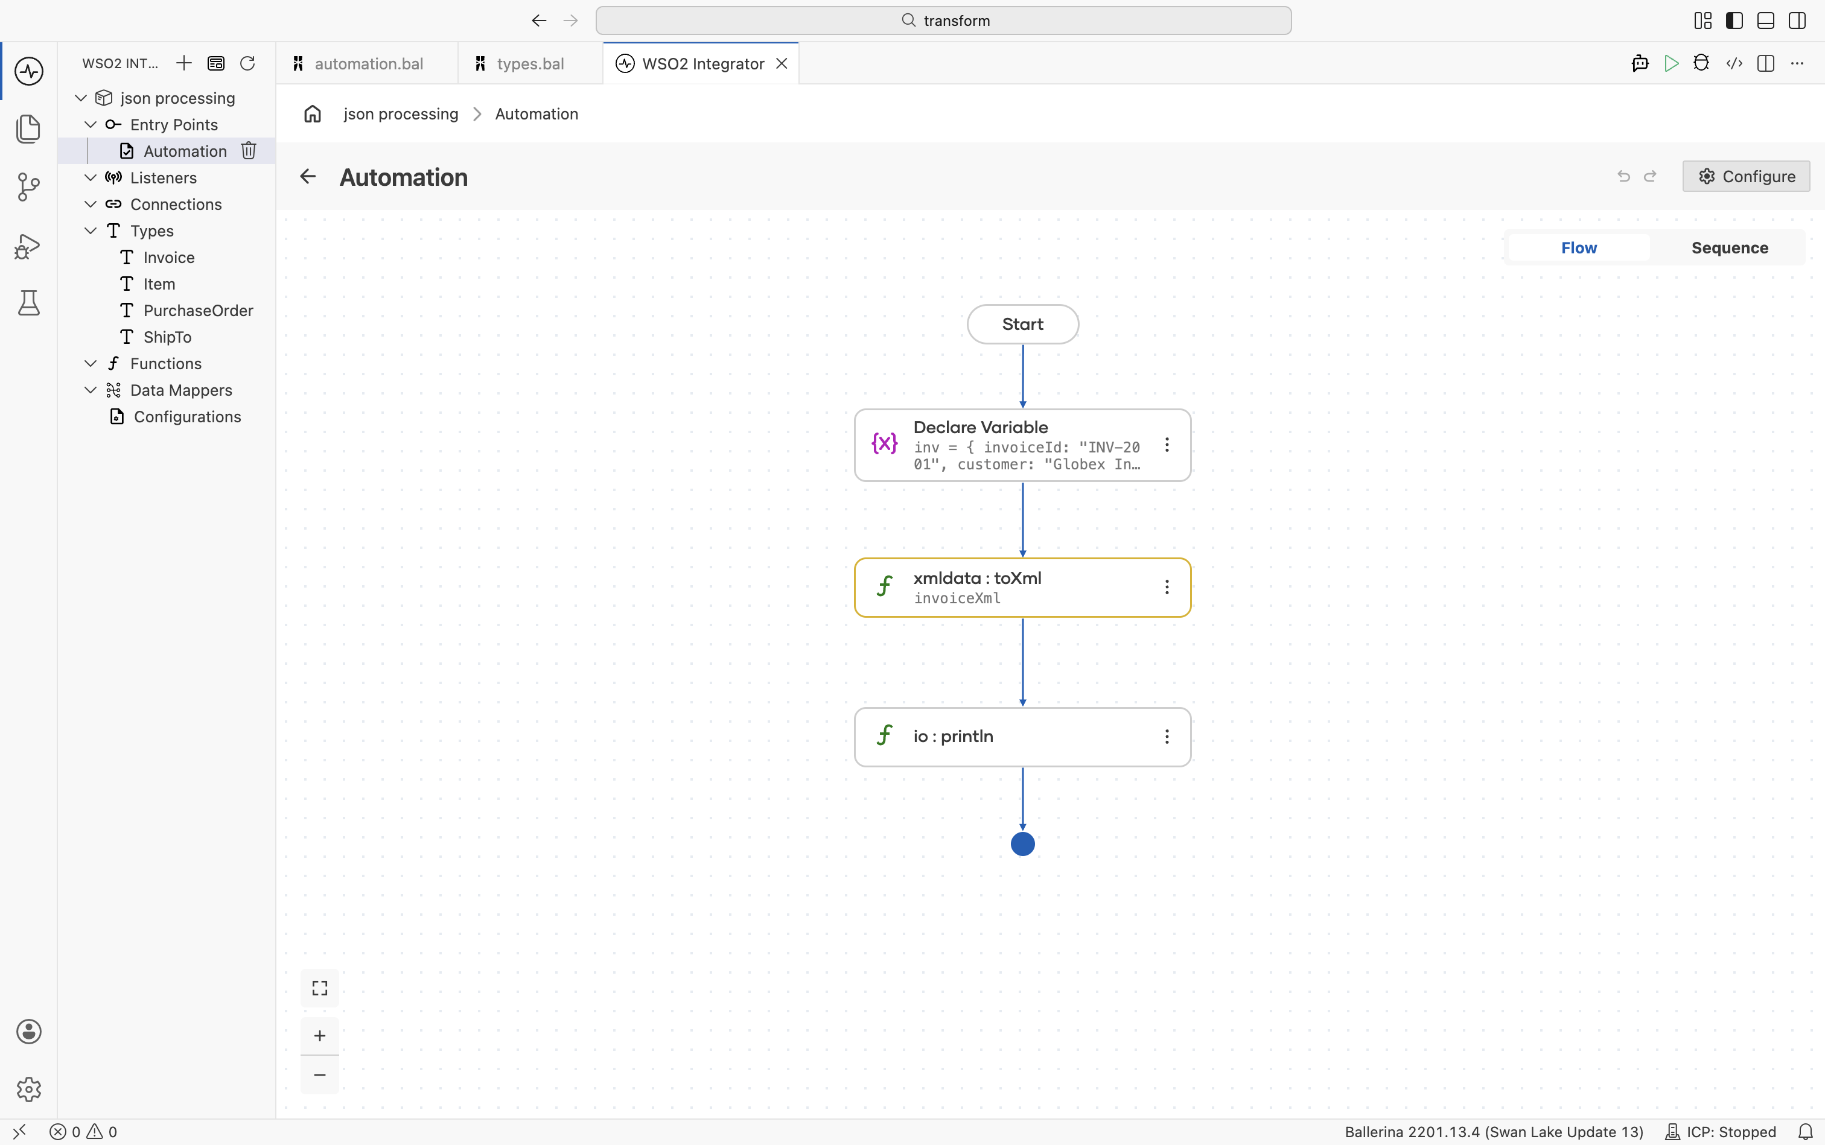Close the WSO2 Integrator tab
This screenshot has height=1145, width=1825.
[782, 63]
